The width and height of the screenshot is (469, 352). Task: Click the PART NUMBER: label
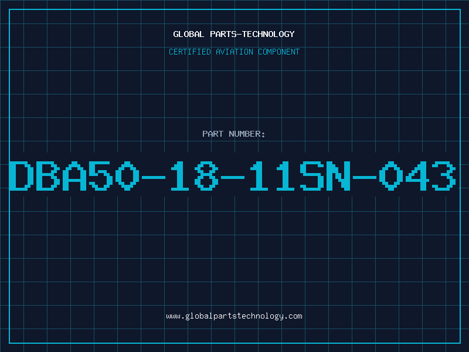click(234, 134)
